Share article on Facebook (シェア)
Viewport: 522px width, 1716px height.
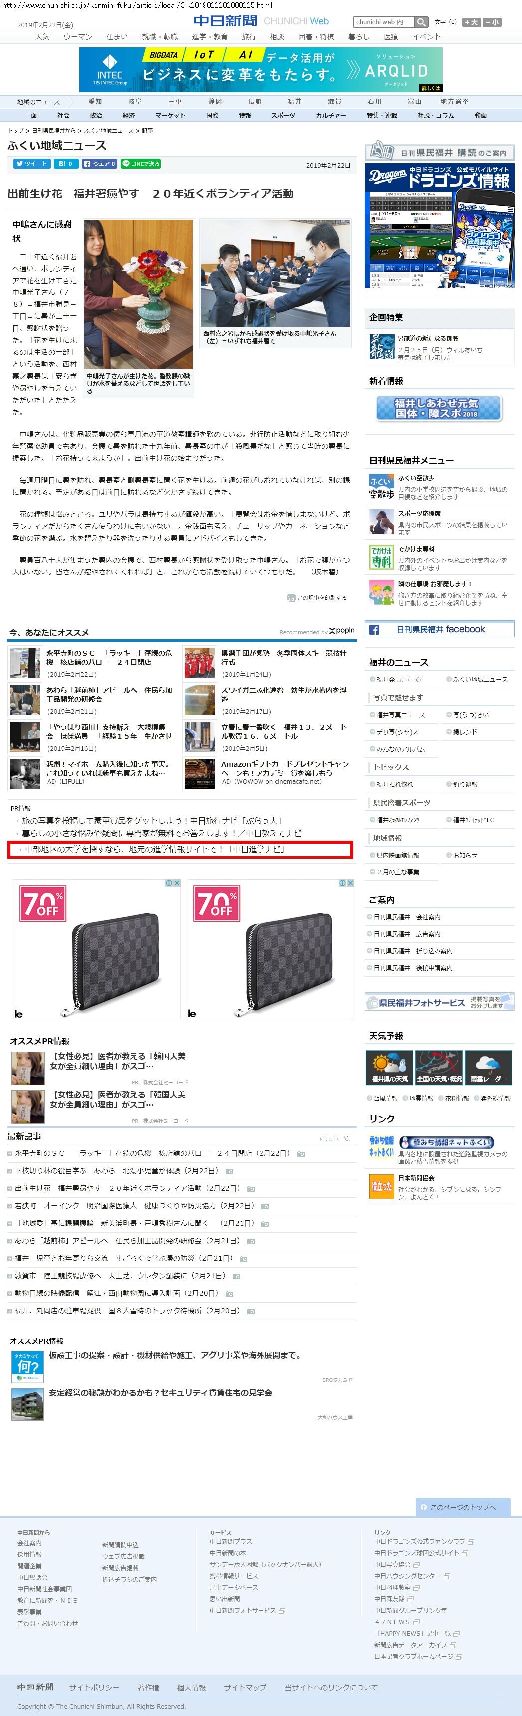(x=99, y=163)
